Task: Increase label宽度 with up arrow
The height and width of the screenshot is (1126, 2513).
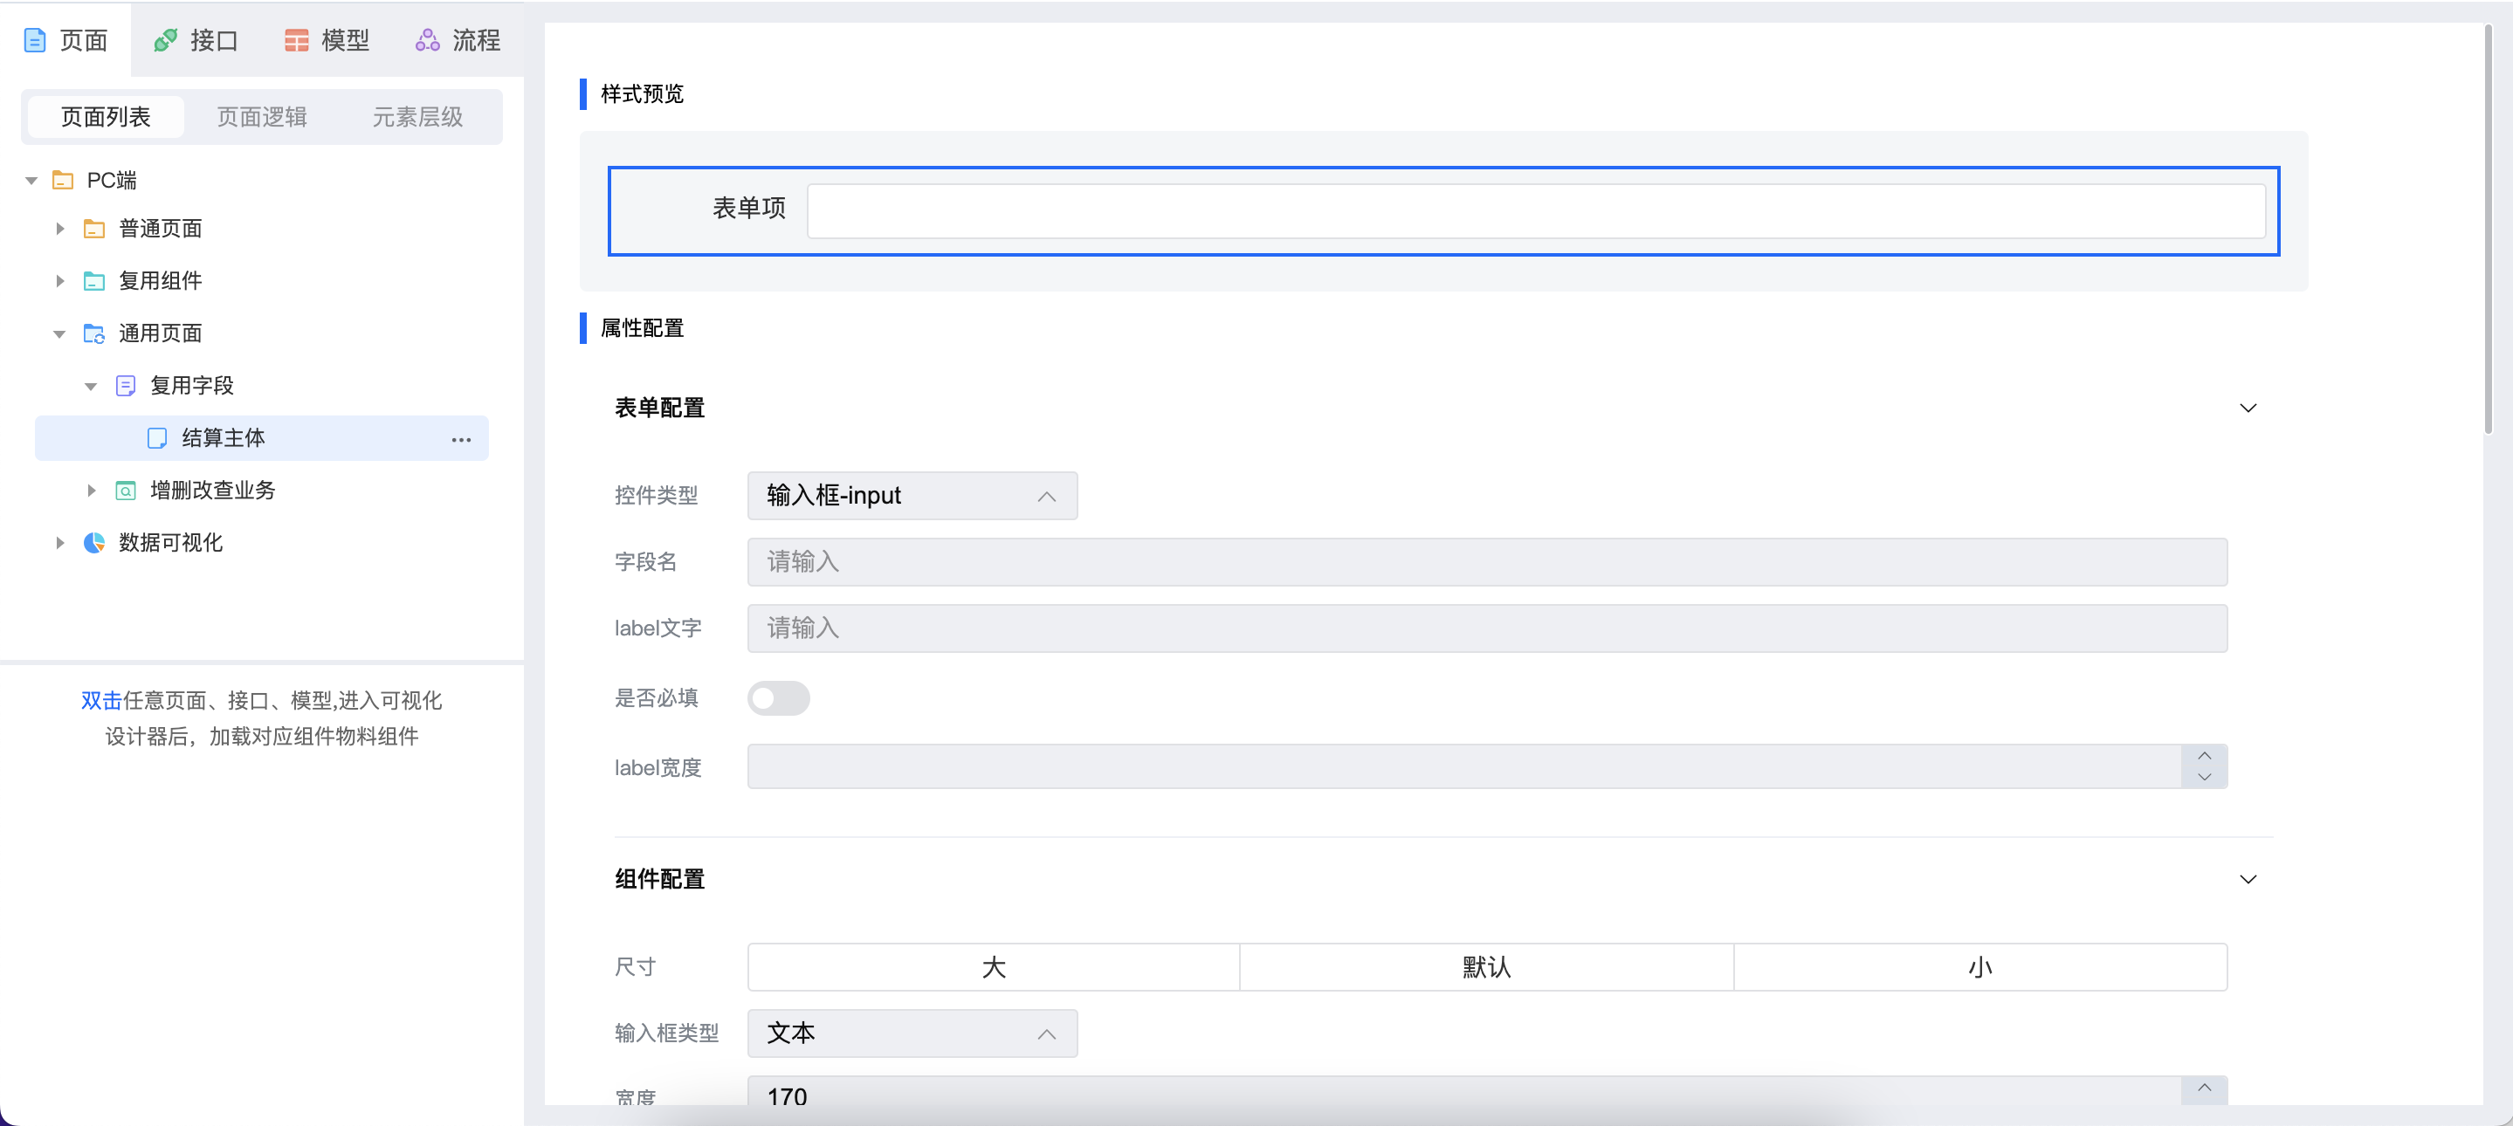Action: point(2204,756)
